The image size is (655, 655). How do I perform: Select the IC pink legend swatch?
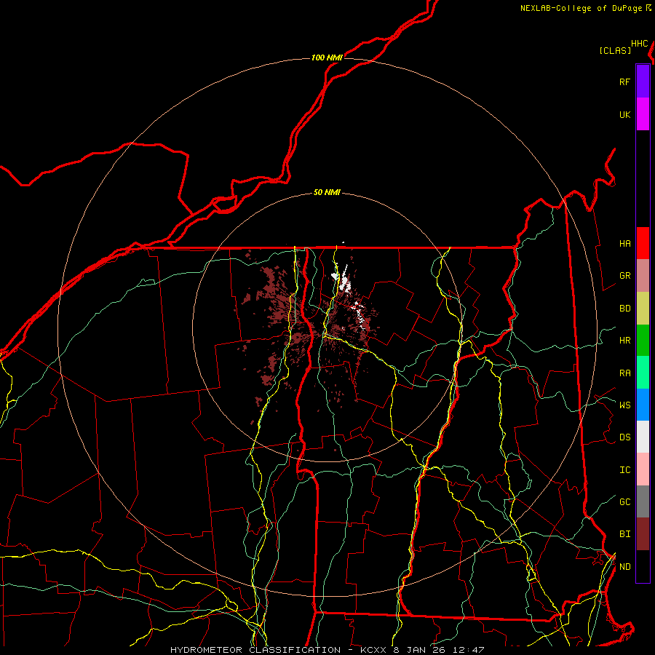643,469
